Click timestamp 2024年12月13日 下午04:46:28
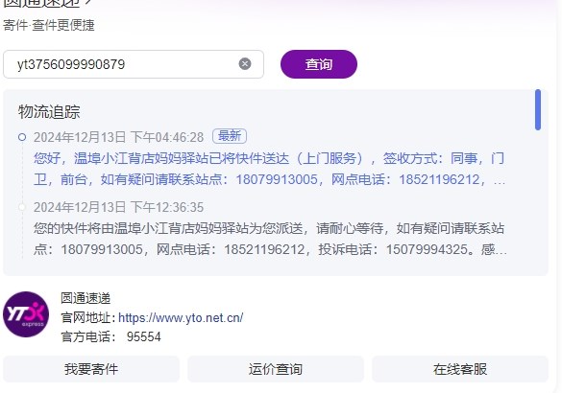Screen dimensions: 562x393 coord(118,137)
